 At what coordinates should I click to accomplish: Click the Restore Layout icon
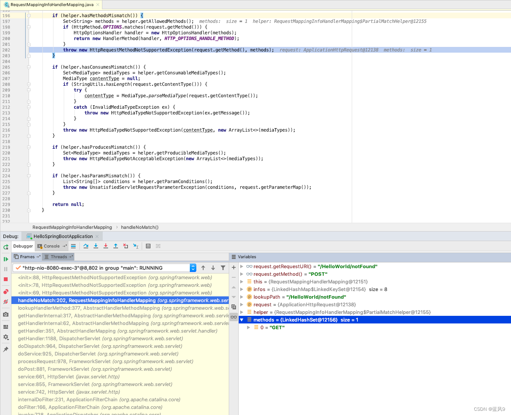[x=6, y=327]
